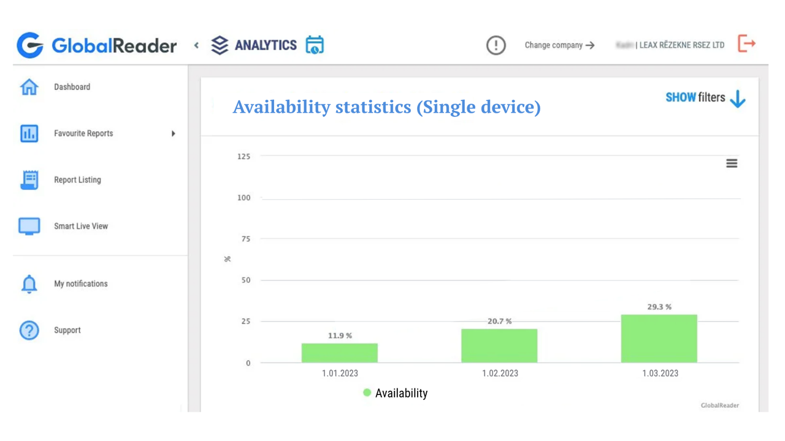
Task: Open the chart hamburger context menu
Action: 732,164
